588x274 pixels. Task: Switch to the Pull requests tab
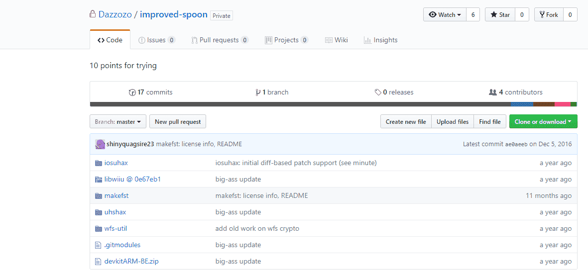220,40
